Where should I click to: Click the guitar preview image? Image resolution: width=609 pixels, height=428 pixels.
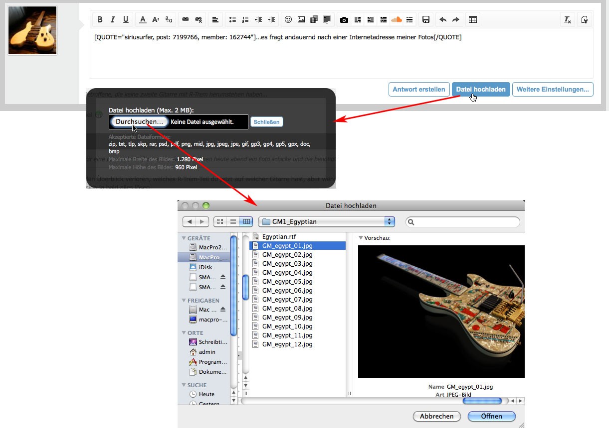pos(441,312)
